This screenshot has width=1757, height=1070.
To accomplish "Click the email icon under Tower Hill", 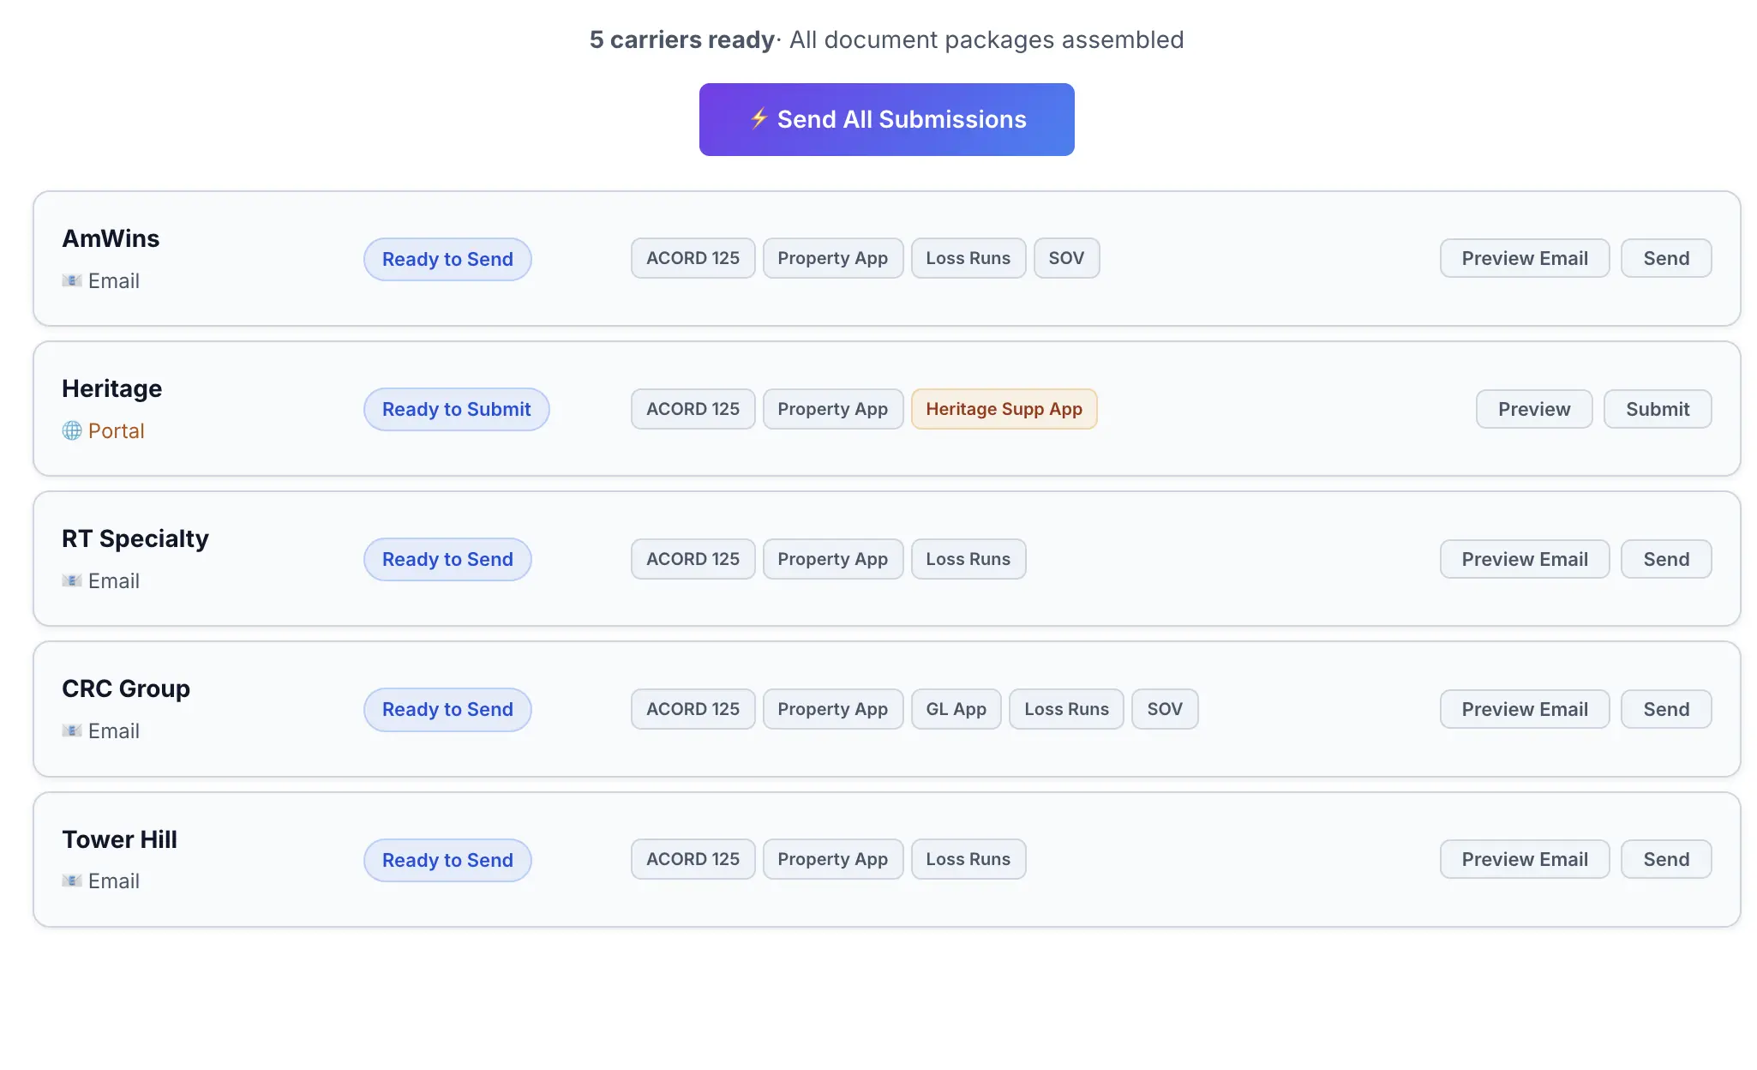I will click(72, 881).
